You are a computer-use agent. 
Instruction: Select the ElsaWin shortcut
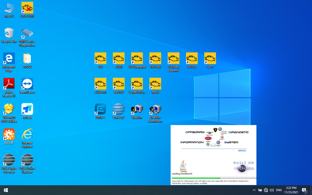click(137, 111)
